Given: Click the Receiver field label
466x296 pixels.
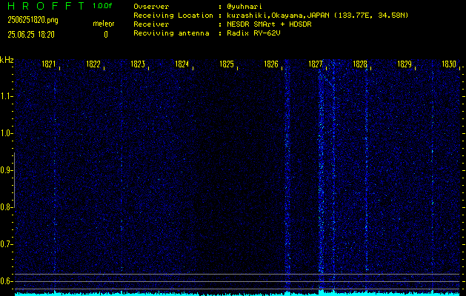Looking at the screenshot, I should click(x=151, y=24).
